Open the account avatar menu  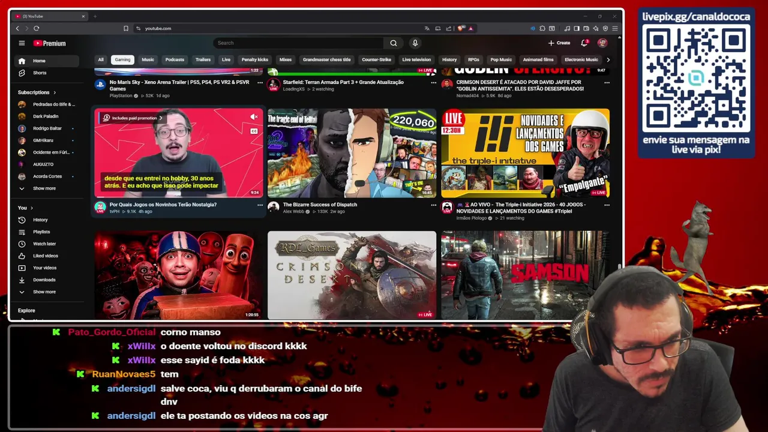coord(602,43)
